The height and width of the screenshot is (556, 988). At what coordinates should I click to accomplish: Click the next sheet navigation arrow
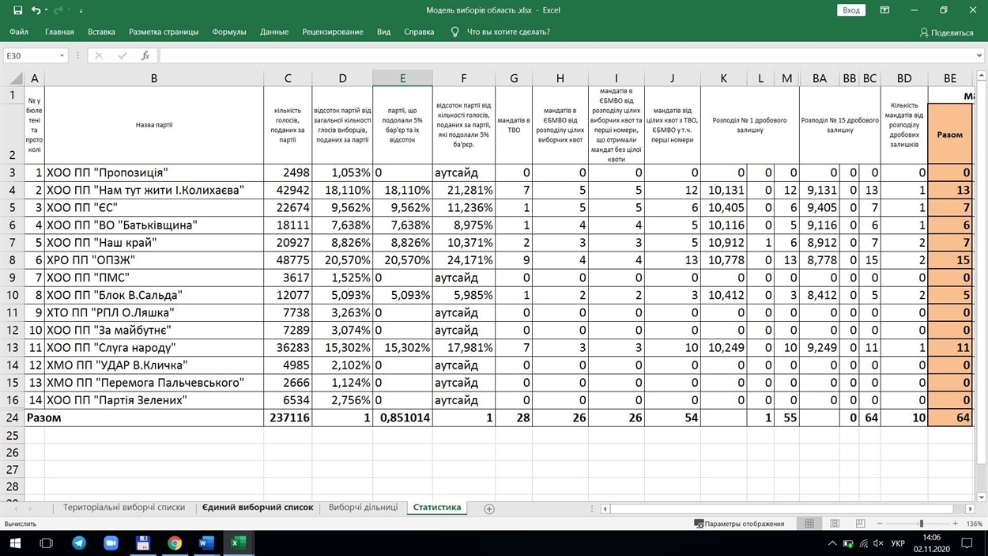click(31, 509)
